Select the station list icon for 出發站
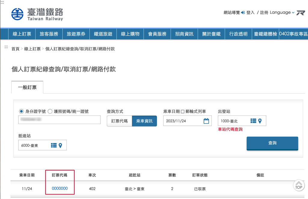The width and height of the screenshot is (308, 199). (254, 121)
